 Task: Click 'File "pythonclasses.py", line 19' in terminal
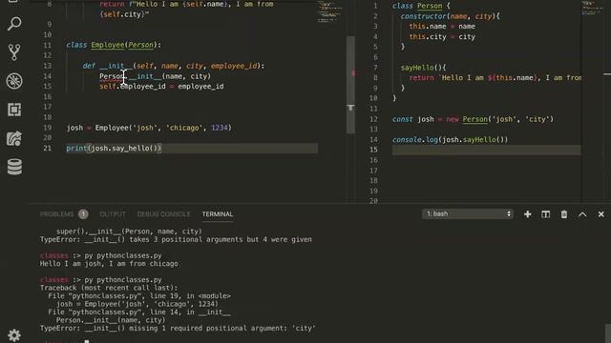pyautogui.click(x=139, y=296)
